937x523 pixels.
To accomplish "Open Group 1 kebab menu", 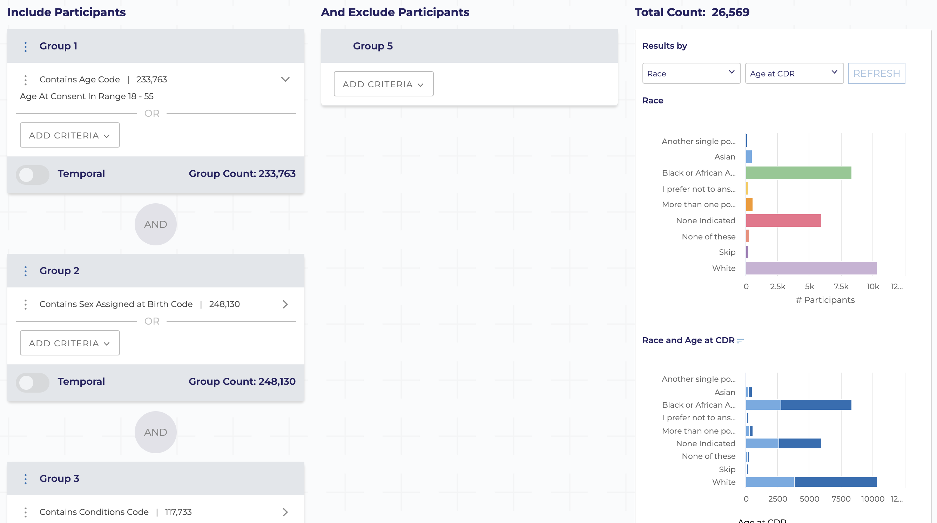I will pyautogui.click(x=26, y=47).
